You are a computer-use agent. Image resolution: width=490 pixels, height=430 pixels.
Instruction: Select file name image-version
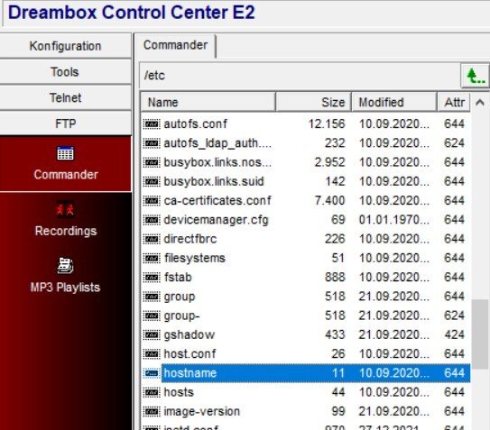[202, 412]
